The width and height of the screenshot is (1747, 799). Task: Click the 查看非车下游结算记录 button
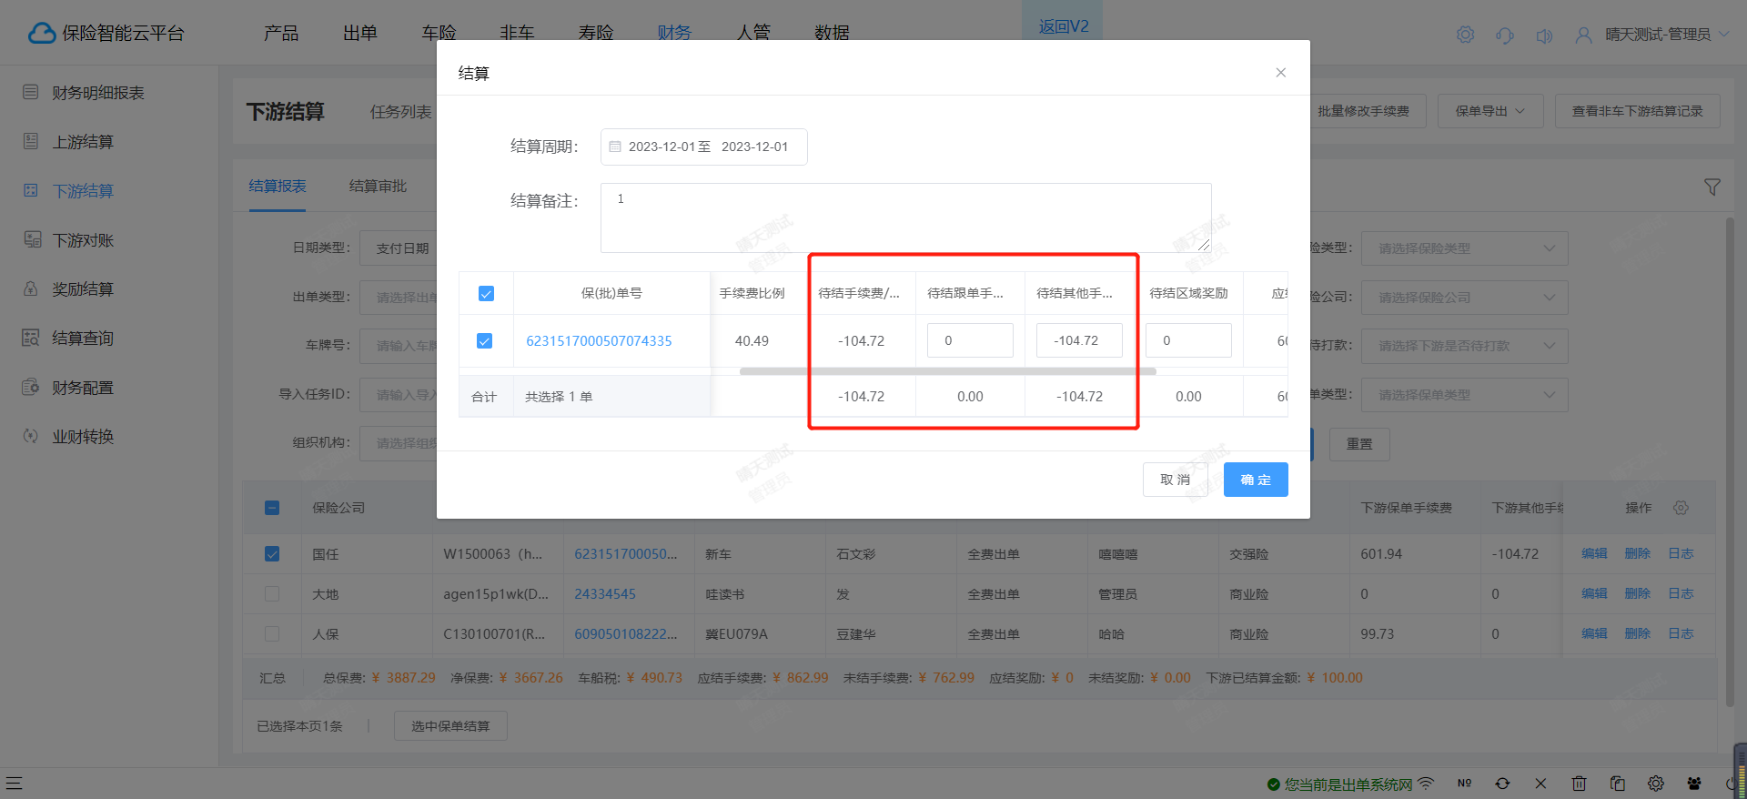click(1637, 111)
